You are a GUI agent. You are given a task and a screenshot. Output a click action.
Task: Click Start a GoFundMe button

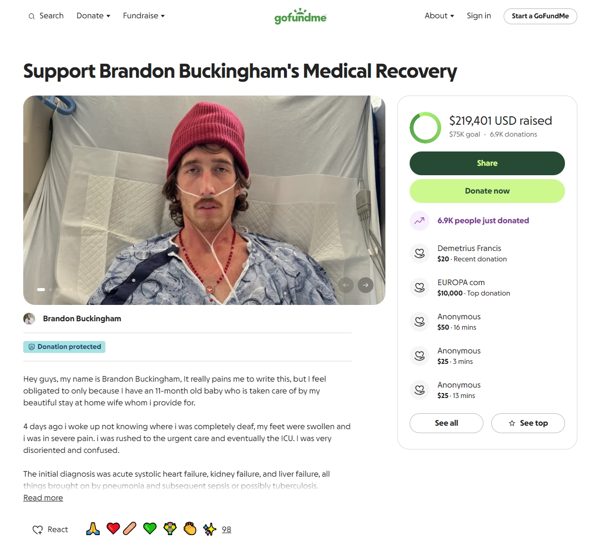540,16
